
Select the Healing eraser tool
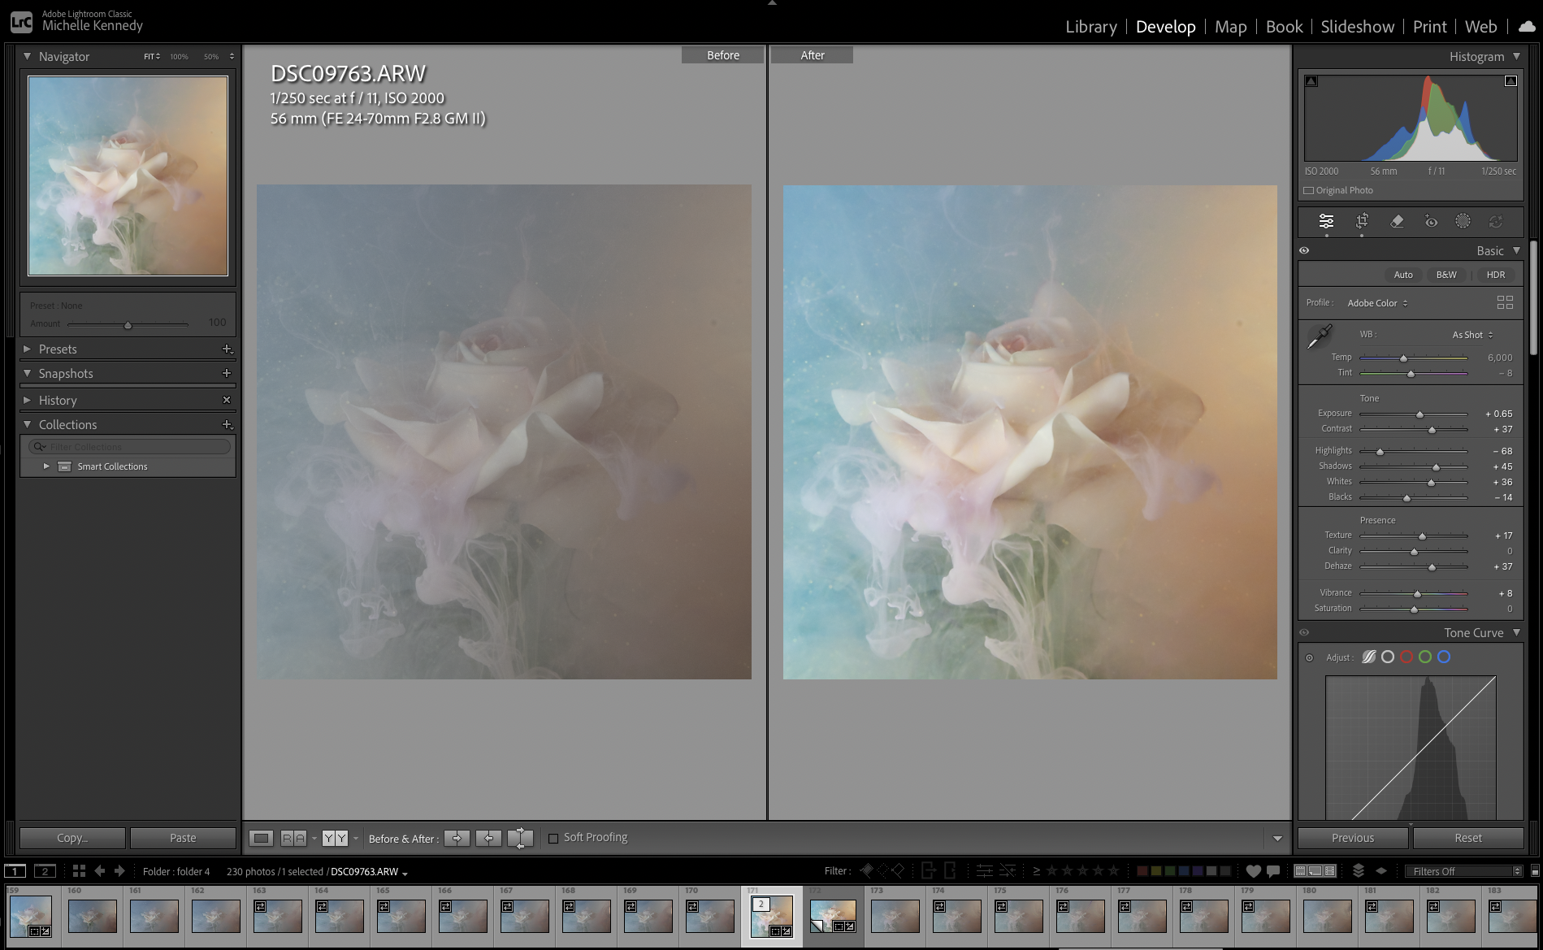click(1397, 221)
